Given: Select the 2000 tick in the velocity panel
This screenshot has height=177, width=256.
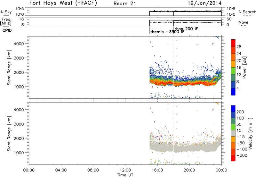Looking at the screenshot, I should click(x=19, y=138).
